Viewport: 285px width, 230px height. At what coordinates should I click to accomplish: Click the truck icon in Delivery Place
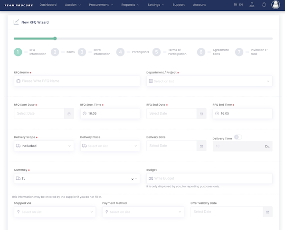click(x=85, y=146)
